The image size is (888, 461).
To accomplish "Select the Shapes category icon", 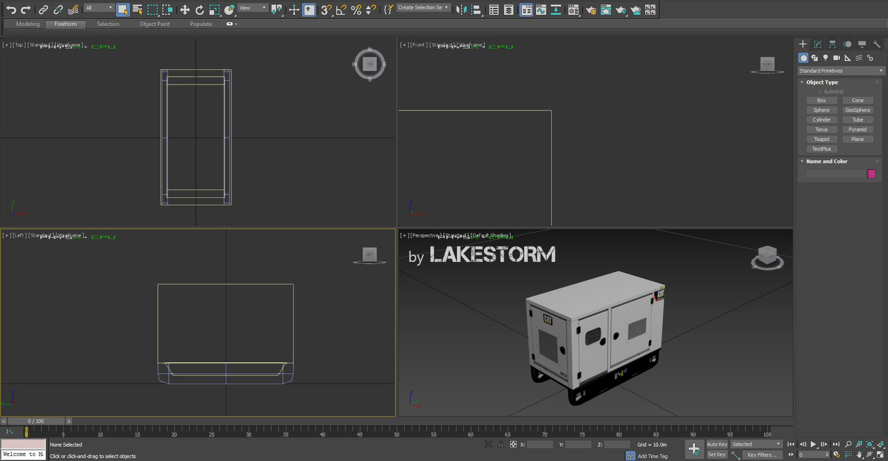I will (x=815, y=58).
